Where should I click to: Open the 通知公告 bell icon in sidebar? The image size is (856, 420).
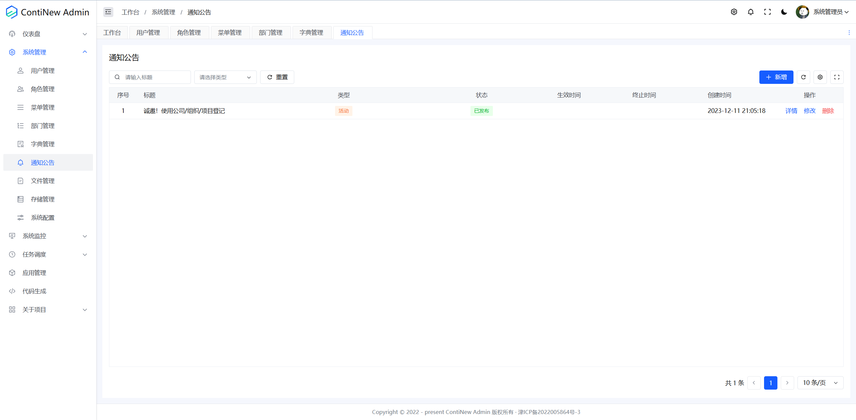tap(20, 162)
